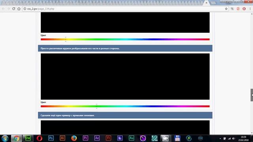Click the page's vertical scrollbar thumb

pos(252,95)
